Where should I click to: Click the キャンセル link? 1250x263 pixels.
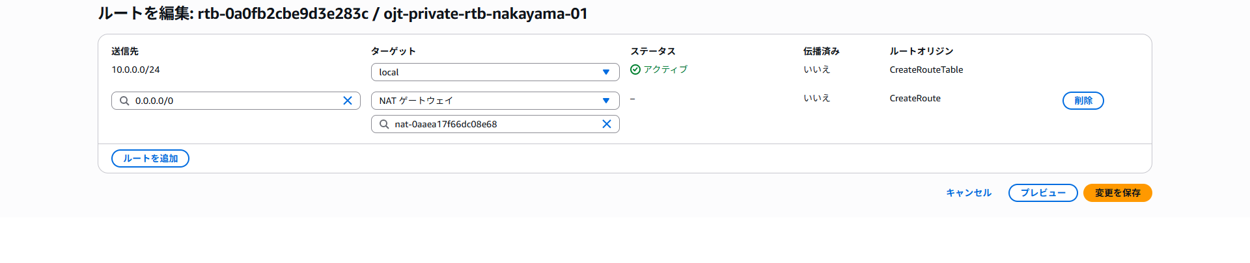point(969,193)
